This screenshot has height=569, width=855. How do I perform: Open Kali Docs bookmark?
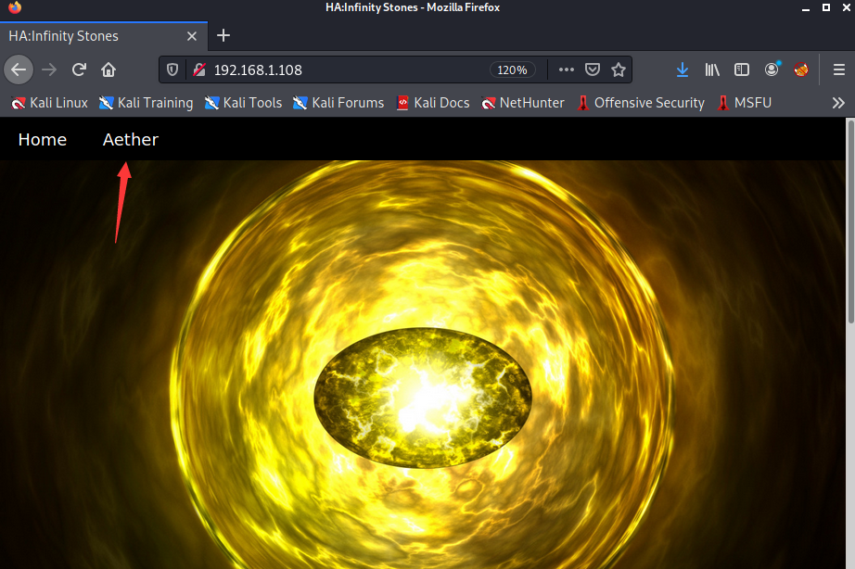click(433, 103)
